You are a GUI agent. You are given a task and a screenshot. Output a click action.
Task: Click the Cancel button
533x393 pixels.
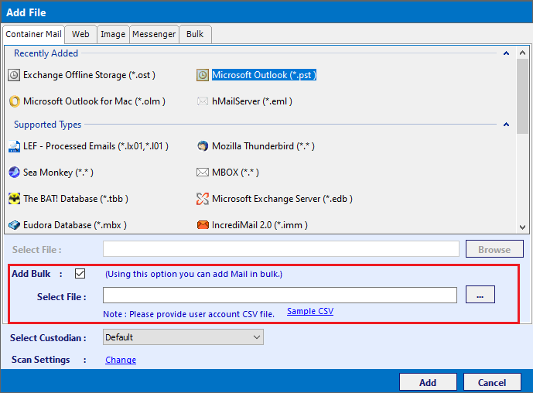tap(492, 382)
